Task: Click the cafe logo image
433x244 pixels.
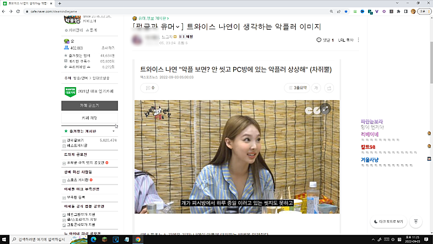Action: pos(73,20)
